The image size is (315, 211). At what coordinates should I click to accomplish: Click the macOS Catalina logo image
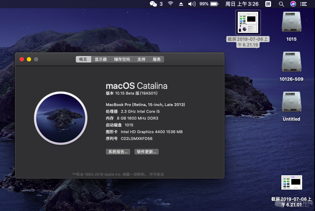tap(61, 118)
